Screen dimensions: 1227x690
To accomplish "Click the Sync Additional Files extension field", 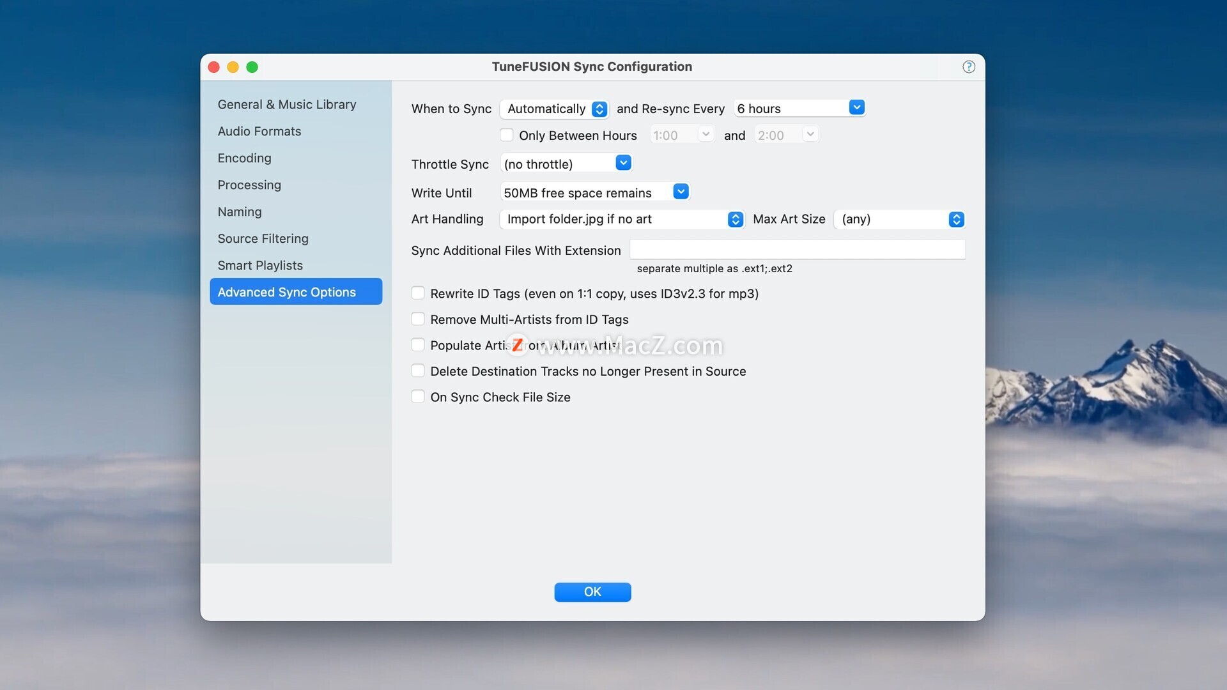I will (798, 249).
